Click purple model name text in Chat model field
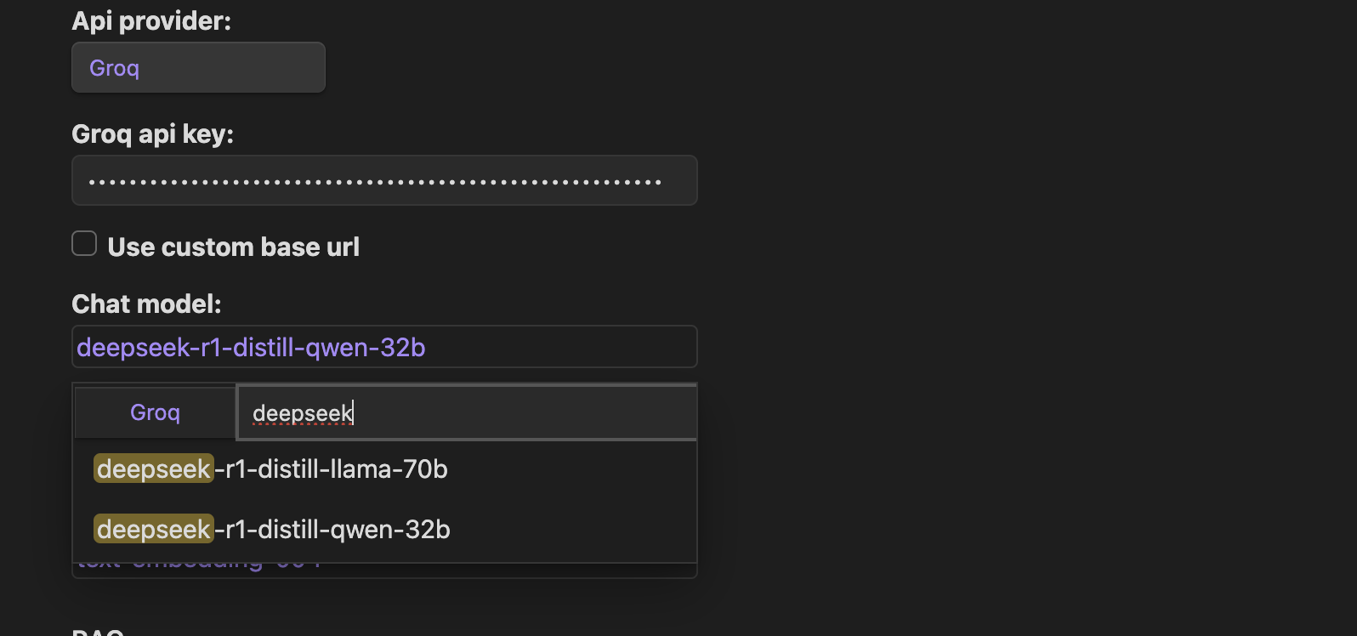Viewport: 1357px width, 636px height. coord(251,348)
